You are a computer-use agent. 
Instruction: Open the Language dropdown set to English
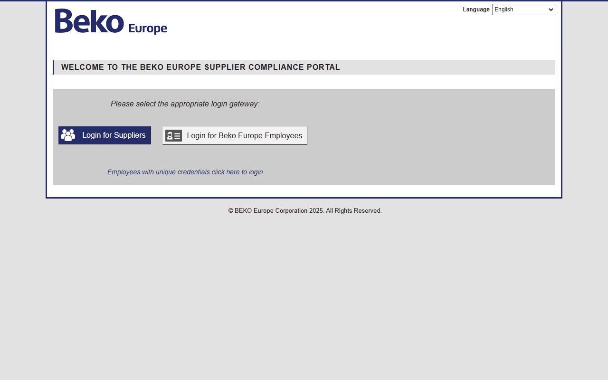click(523, 9)
